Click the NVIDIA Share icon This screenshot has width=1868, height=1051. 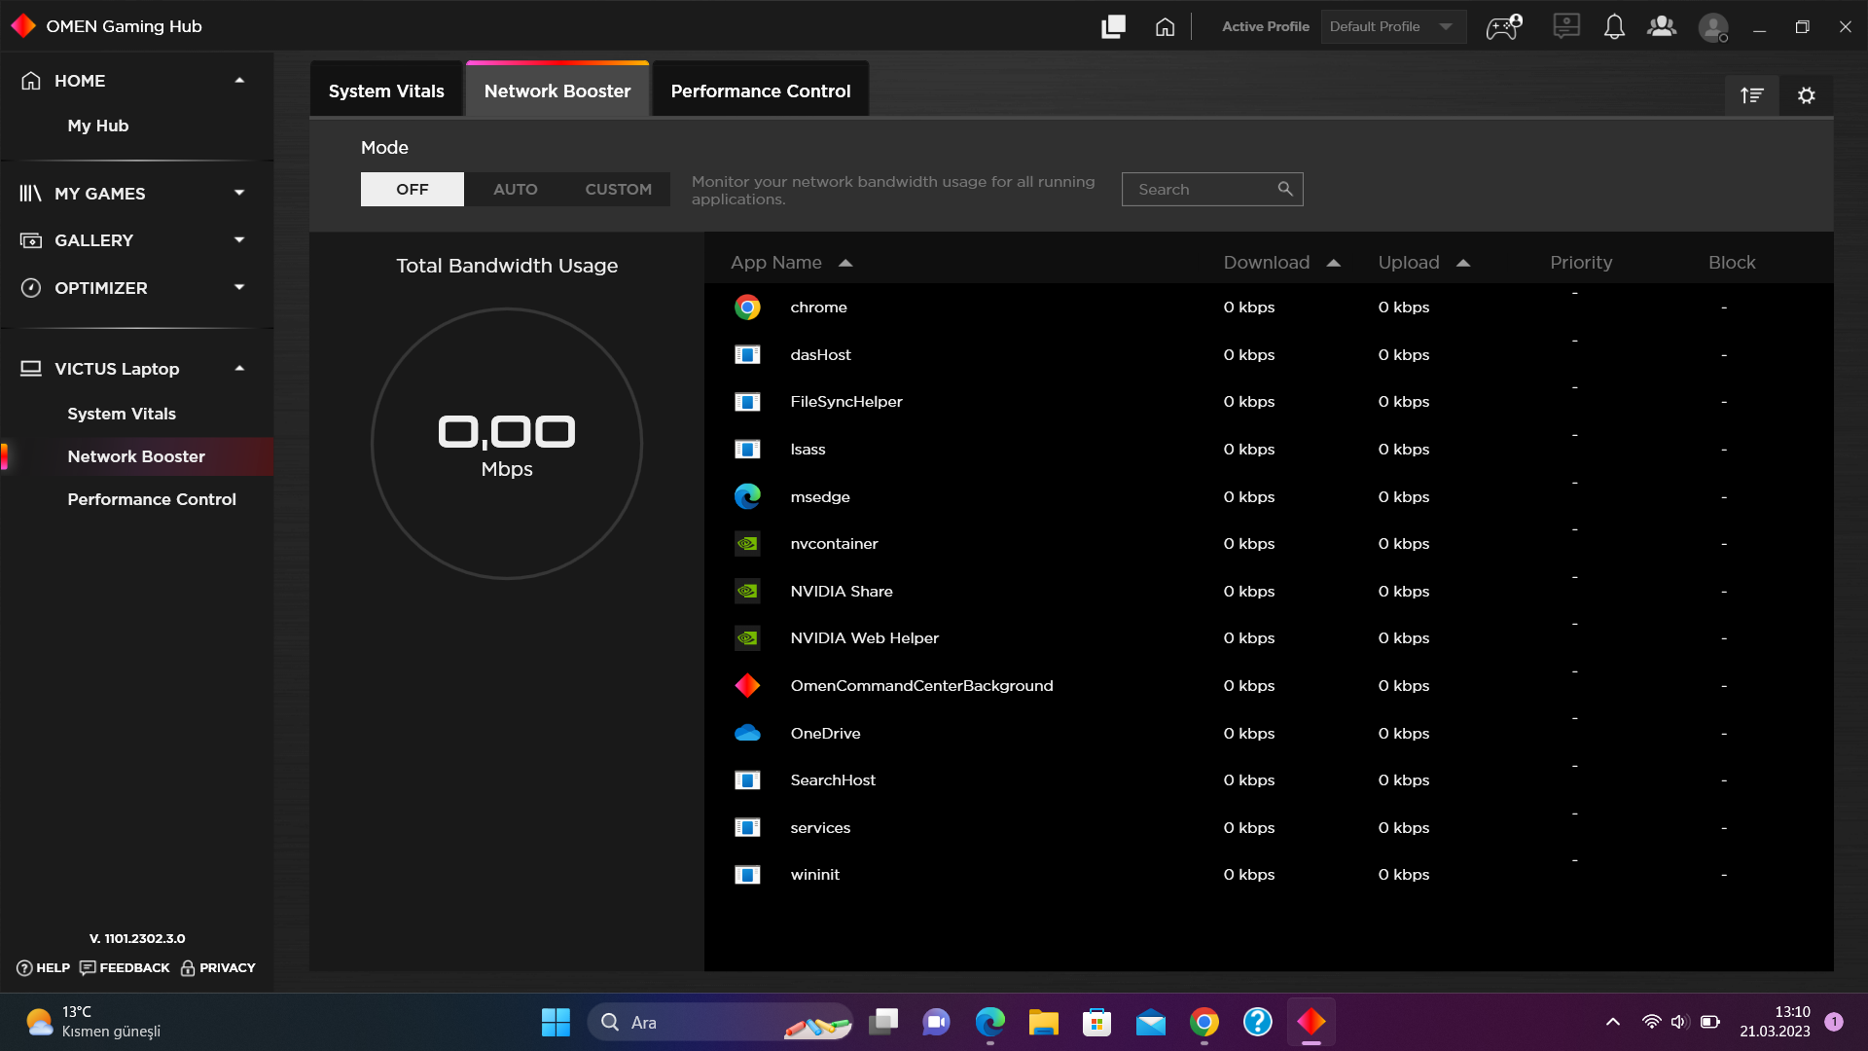pos(747,591)
